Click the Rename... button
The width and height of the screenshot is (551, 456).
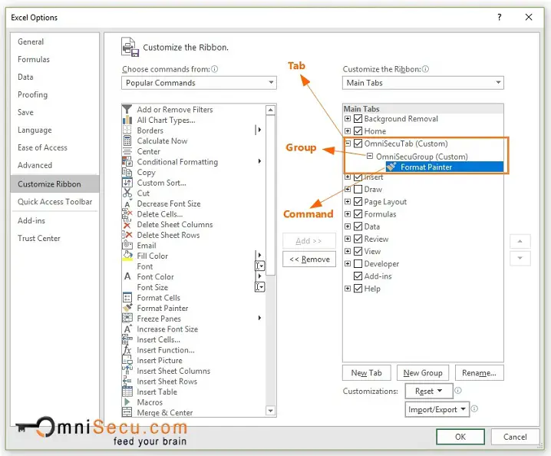(480, 373)
